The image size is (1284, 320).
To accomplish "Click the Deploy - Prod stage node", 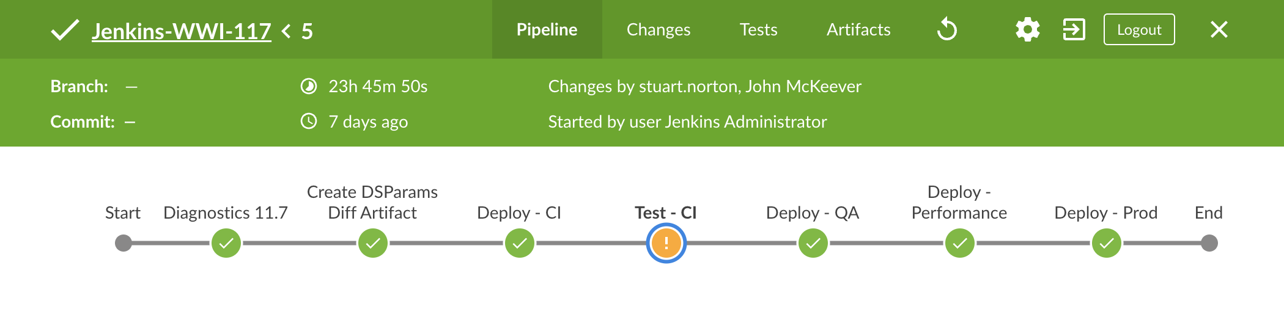I will (x=1107, y=243).
